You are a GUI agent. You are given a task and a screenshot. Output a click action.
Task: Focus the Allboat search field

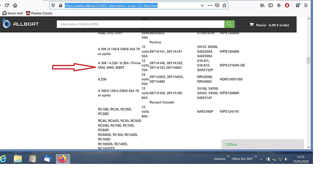(141, 24)
